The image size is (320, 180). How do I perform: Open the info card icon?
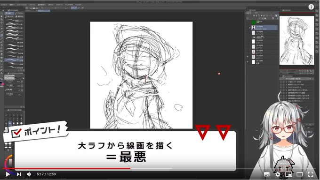[x=311, y=7]
